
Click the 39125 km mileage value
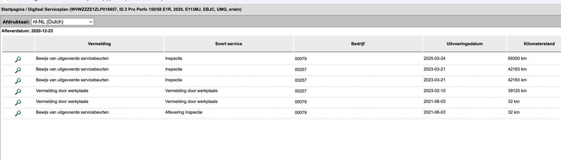pos(517,91)
